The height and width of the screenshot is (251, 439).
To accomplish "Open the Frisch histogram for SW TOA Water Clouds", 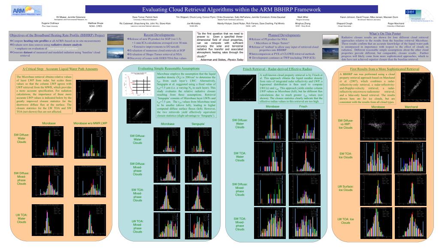I will pos(304,157).
